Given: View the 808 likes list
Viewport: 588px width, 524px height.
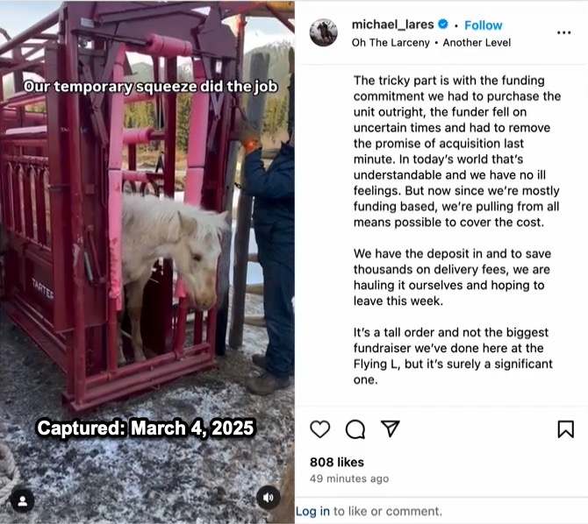Looking at the screenshot, I should click(x=337, y=462).
